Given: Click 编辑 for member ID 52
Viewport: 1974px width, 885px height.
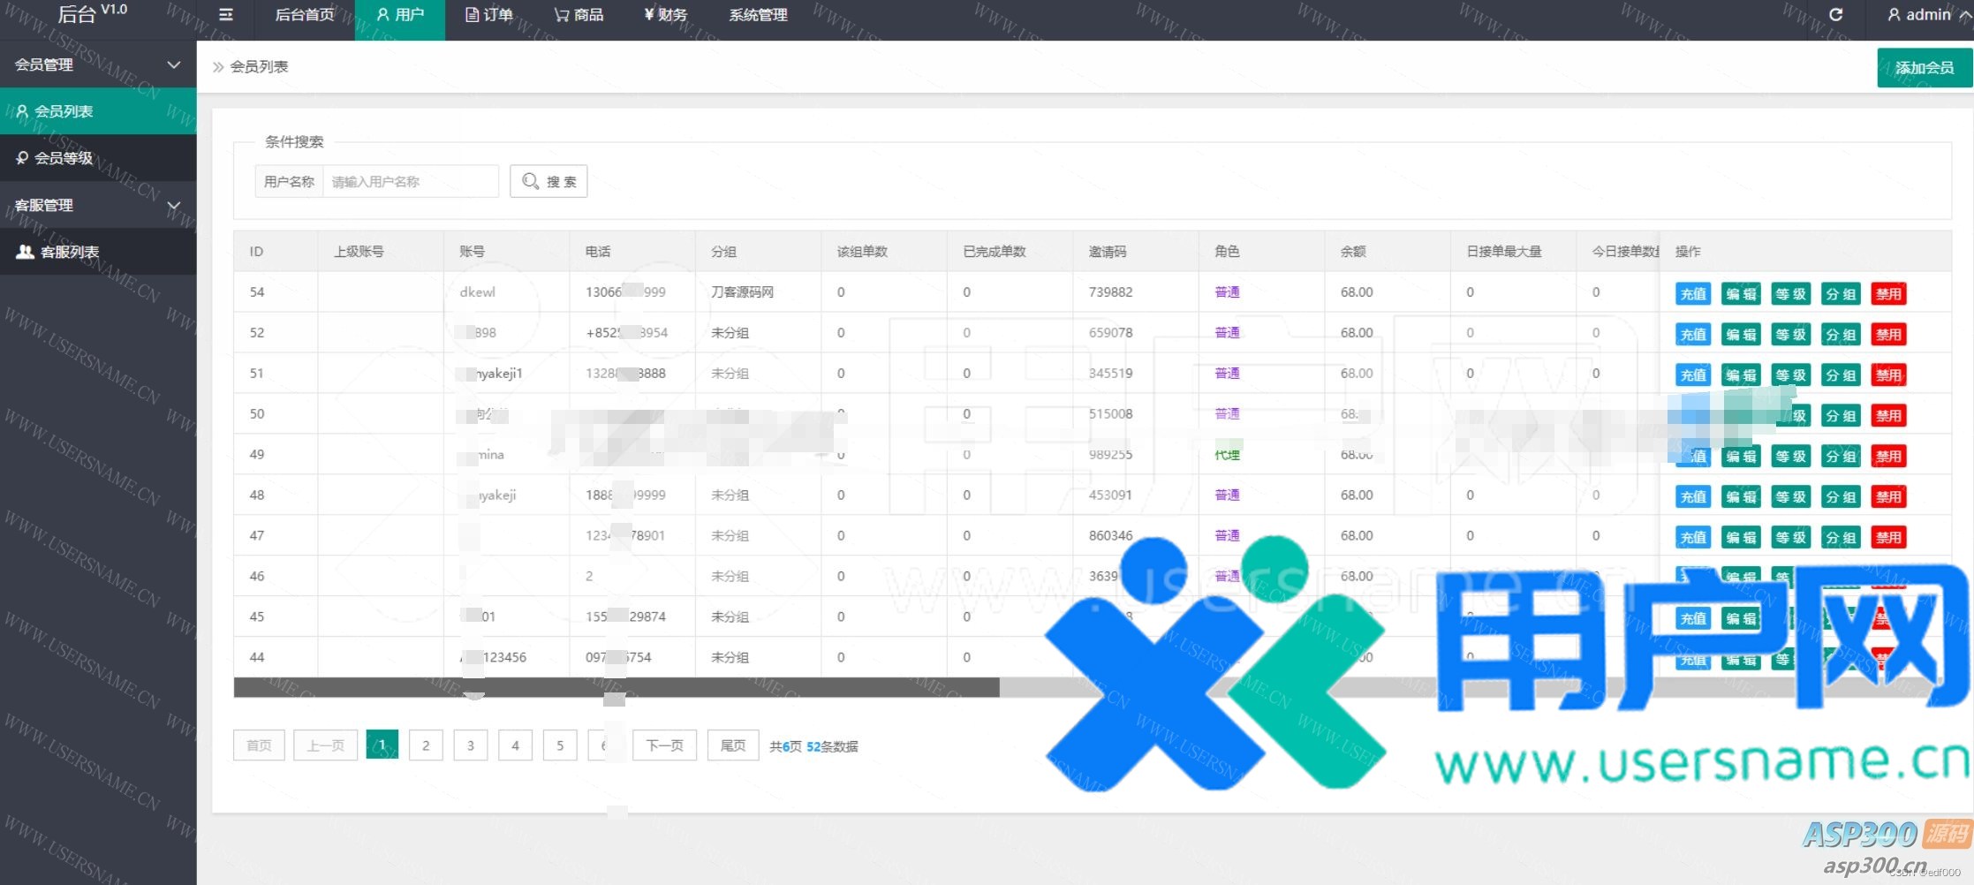Looking at the screenshot, I should click(x=1742, y=335).
